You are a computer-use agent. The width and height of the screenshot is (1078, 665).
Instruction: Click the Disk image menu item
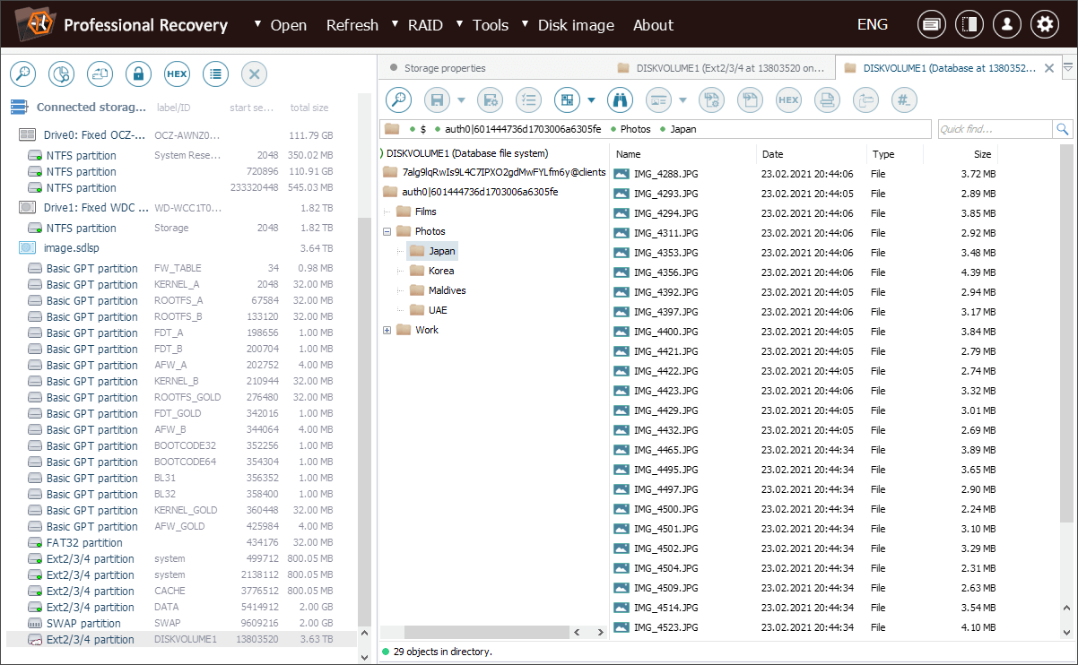tap(576, 25)
